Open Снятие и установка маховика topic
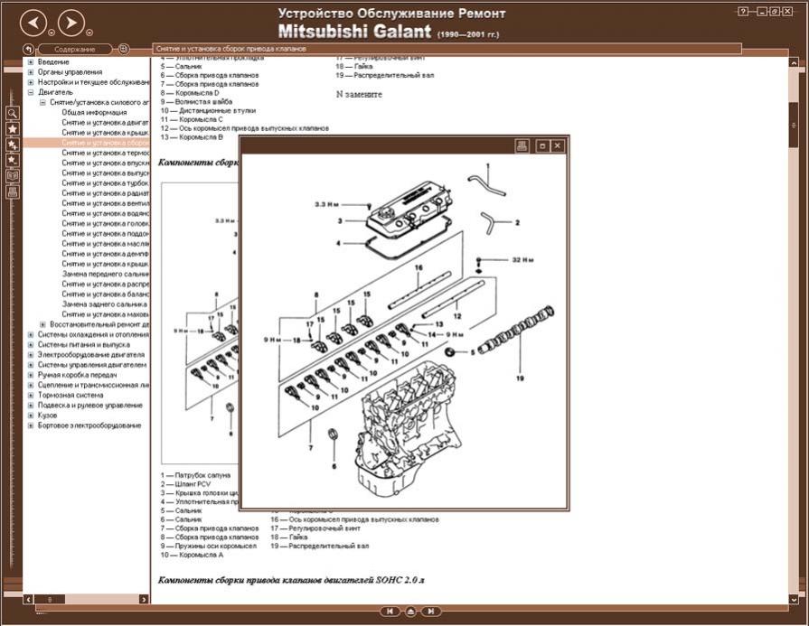Viewport: 809px width, 626px height. [x=105, y=314]
